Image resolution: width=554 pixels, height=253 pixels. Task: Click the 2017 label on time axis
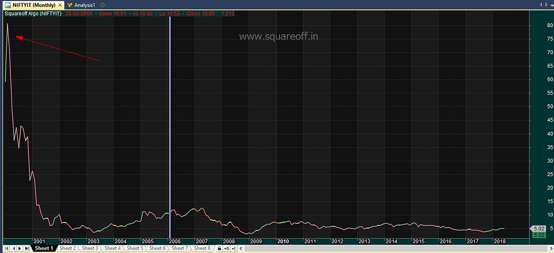[x=473, y=241]
